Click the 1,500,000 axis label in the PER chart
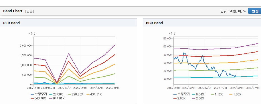261x104 pixels. coord(26,55)
